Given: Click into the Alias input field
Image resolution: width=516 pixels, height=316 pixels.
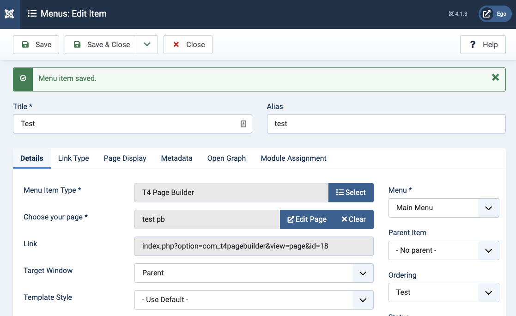Looking at the screenshot, I should (x=386, y=124).
